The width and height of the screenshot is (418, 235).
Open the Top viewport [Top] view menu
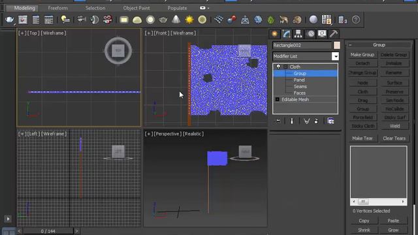coord(33,33)
